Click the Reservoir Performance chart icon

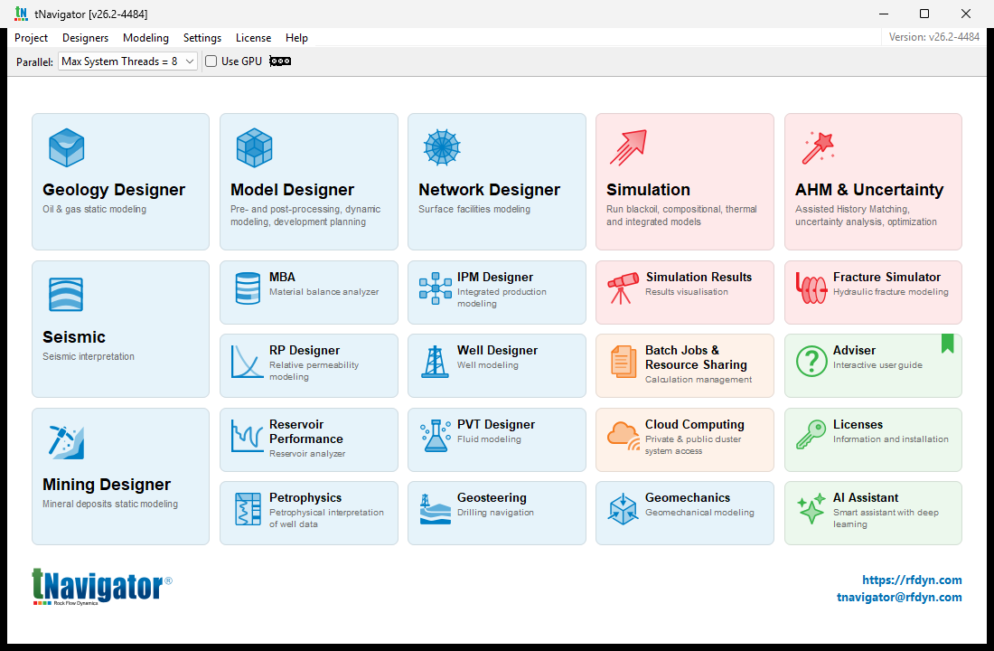pos(248,436)
